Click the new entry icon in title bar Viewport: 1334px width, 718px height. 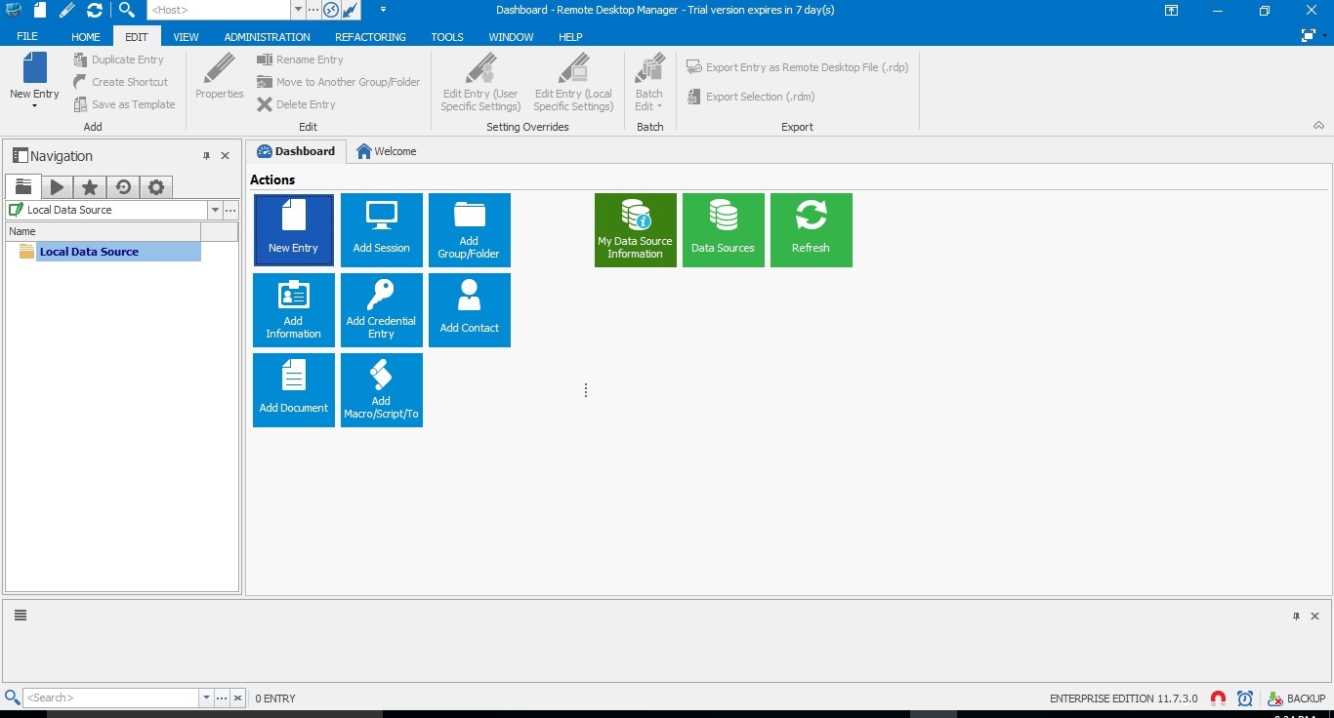(39, 10)
